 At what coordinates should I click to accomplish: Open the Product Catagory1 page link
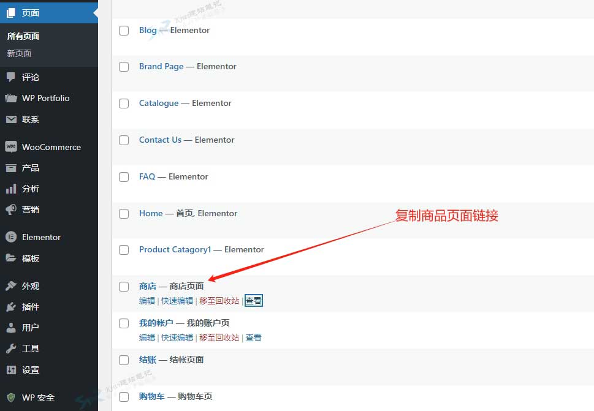[175, 250]
